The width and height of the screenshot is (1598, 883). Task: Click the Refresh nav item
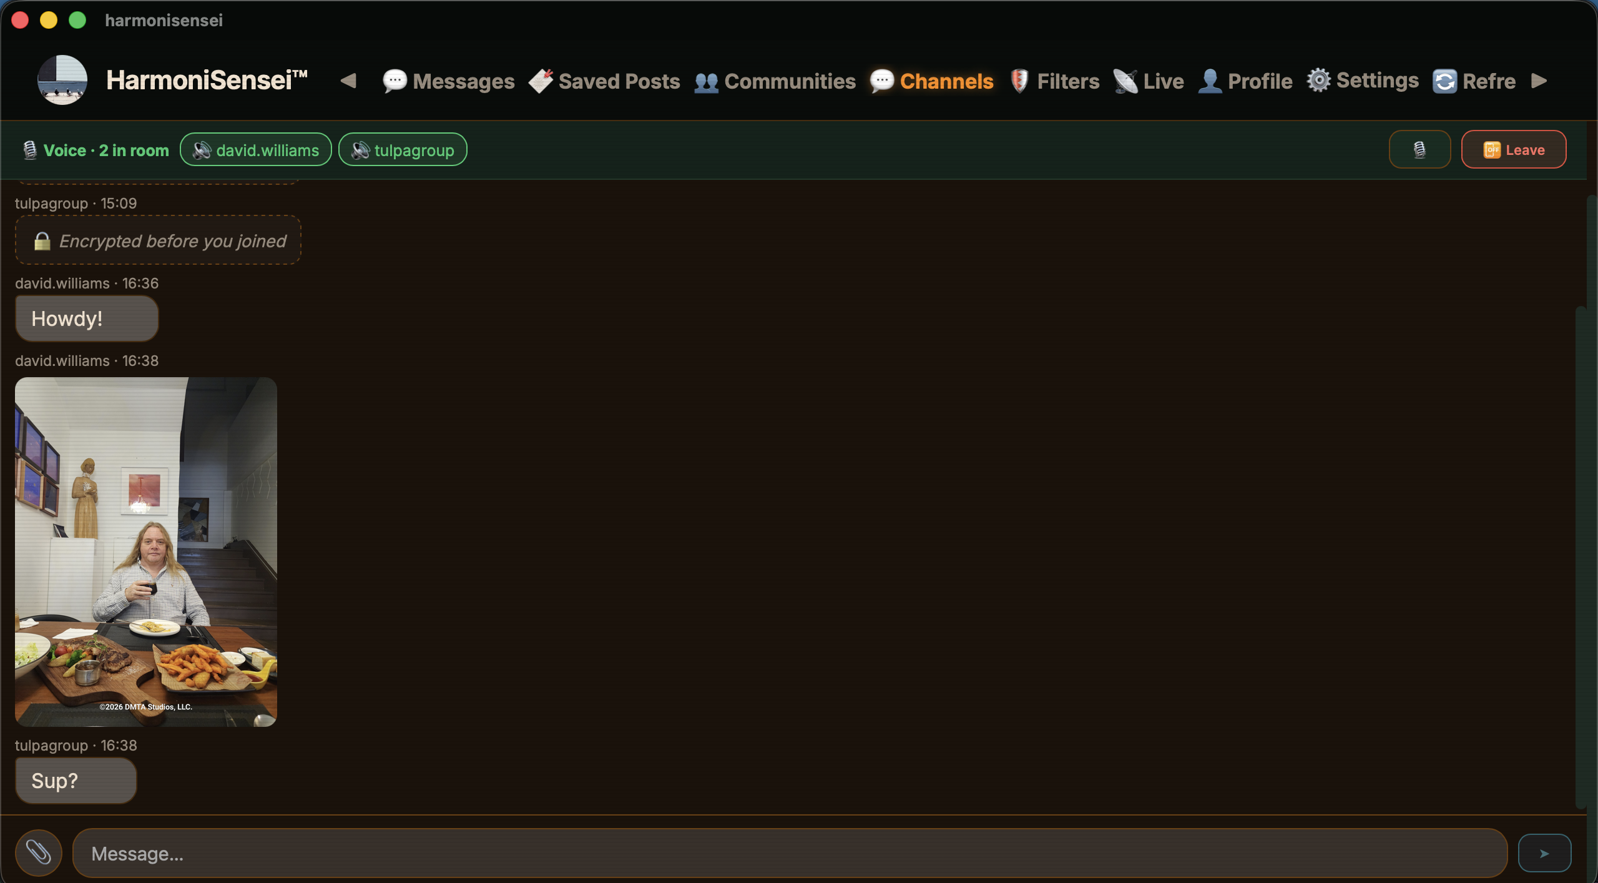(x=1474, y=81)
